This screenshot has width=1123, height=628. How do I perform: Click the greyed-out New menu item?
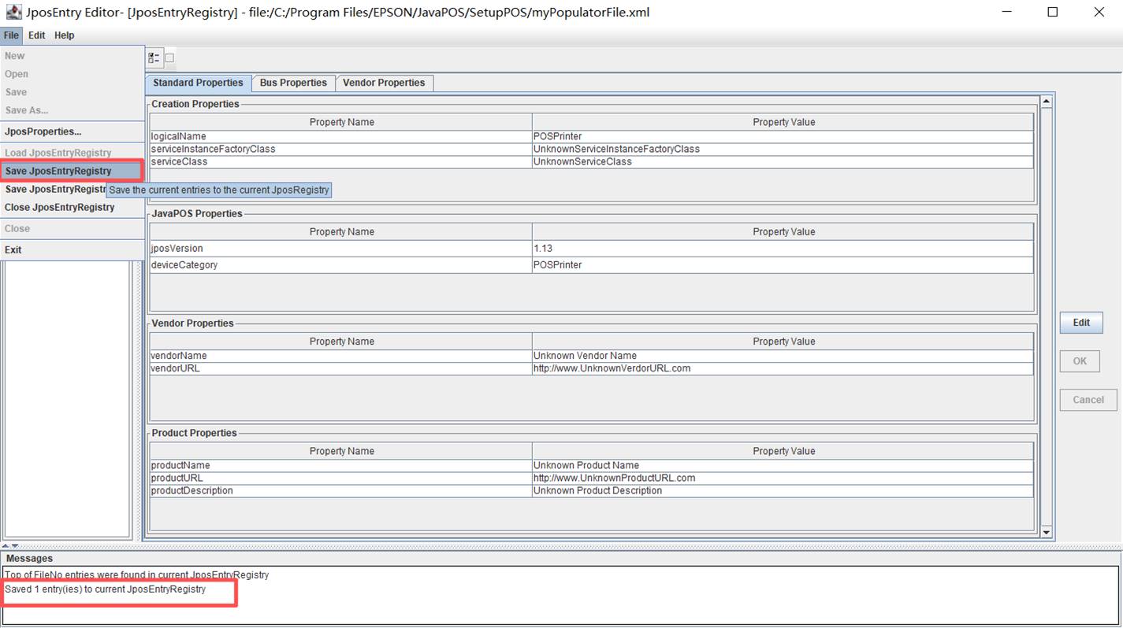point(73,56)
